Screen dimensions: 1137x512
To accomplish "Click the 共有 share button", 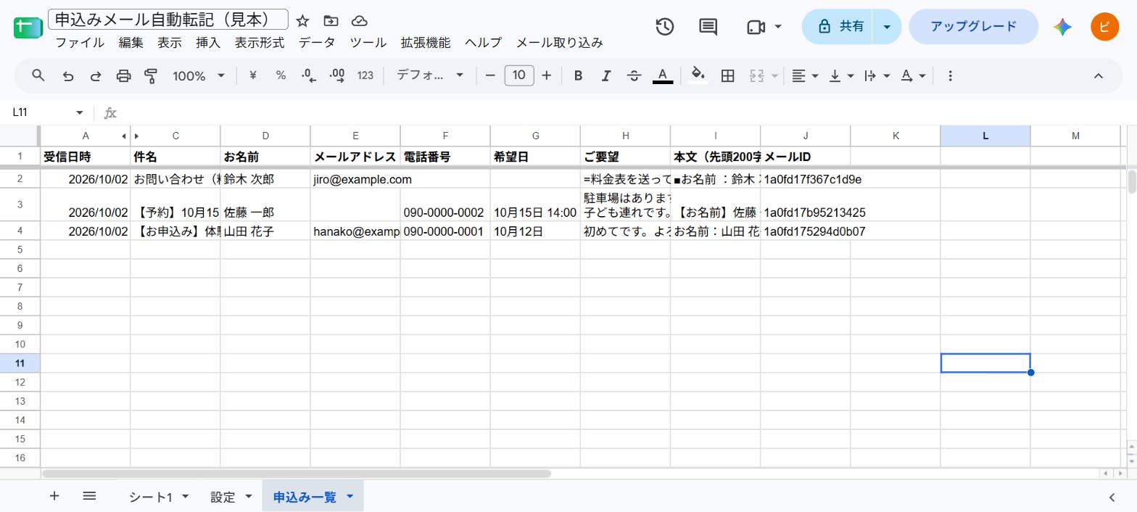I will 838,27.
